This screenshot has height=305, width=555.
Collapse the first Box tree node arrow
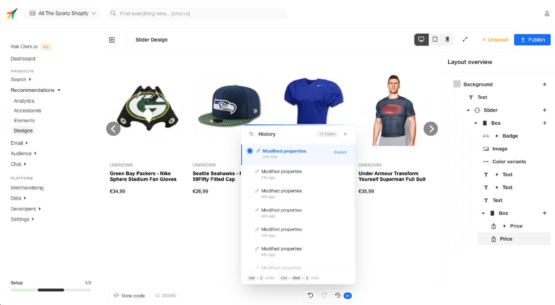(x=476, y=123)
